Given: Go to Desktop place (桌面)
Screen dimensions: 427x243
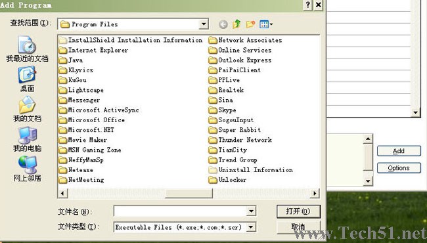Looking at the screenshot, I should coord(27,79).
